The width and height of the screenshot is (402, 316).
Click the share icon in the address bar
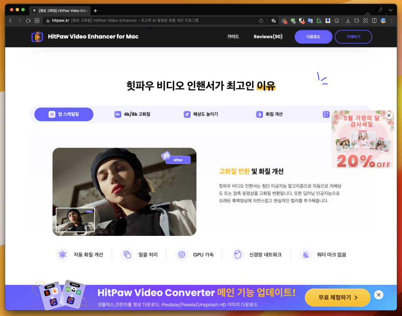pos(261,20)
